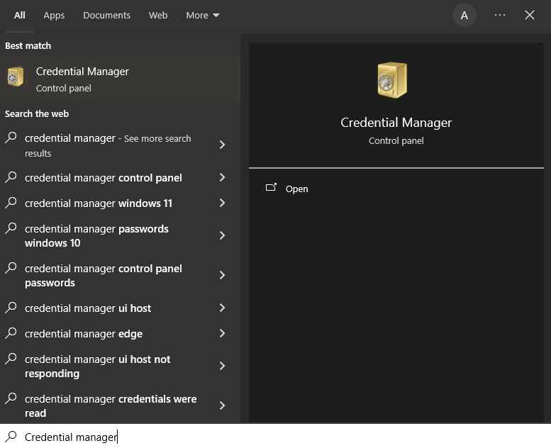Viewport: 551px width, 448px height.
Task: Switch to the Apps tab
Action: [54, 15]
